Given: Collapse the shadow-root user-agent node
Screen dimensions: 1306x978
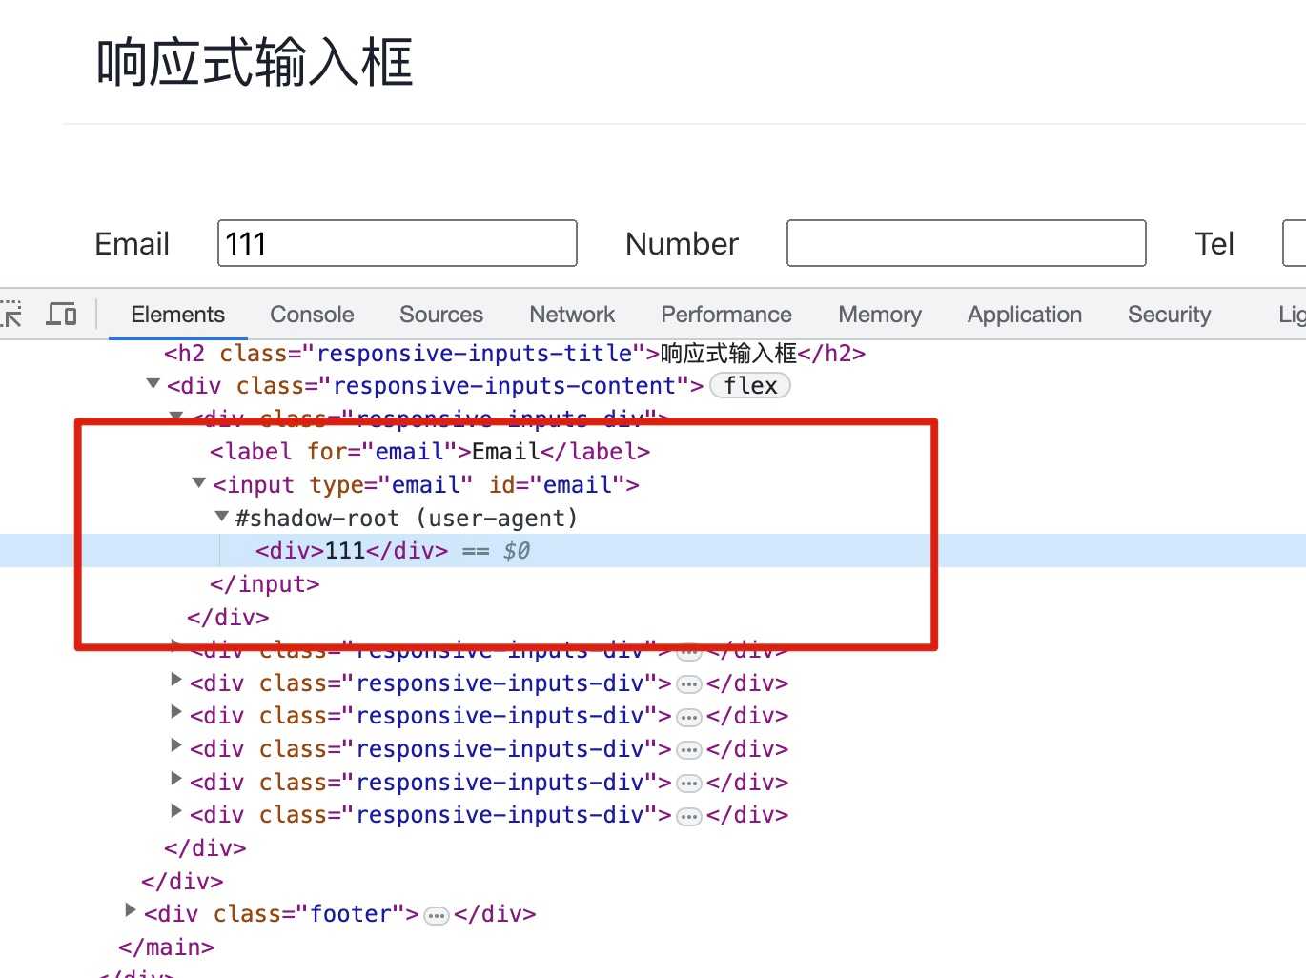Looking at the screenshot, I should pos(221,517).
